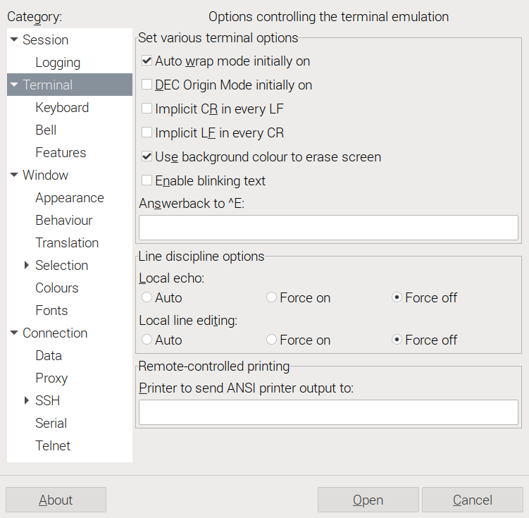The width and height of the screenshot is (529, 518).
Task: Enable Implicit LF in every CR
Action: 147,132
